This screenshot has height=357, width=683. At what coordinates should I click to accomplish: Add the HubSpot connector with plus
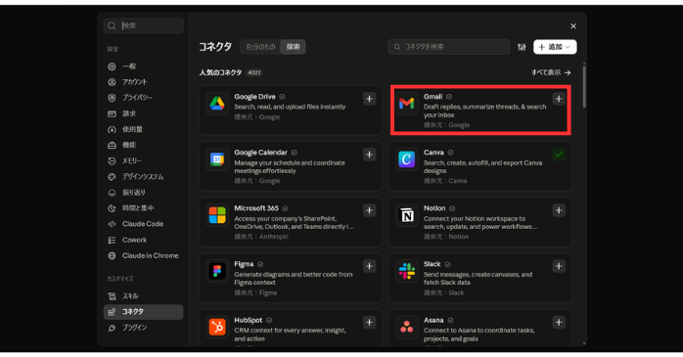pyautogui.click(x=369, y=322)
